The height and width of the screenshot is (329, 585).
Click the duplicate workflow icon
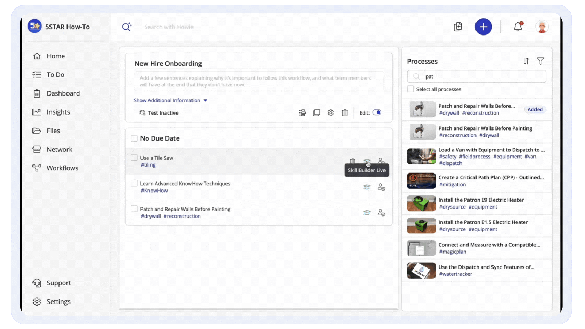pyautogui.click(x=316, y=113)
